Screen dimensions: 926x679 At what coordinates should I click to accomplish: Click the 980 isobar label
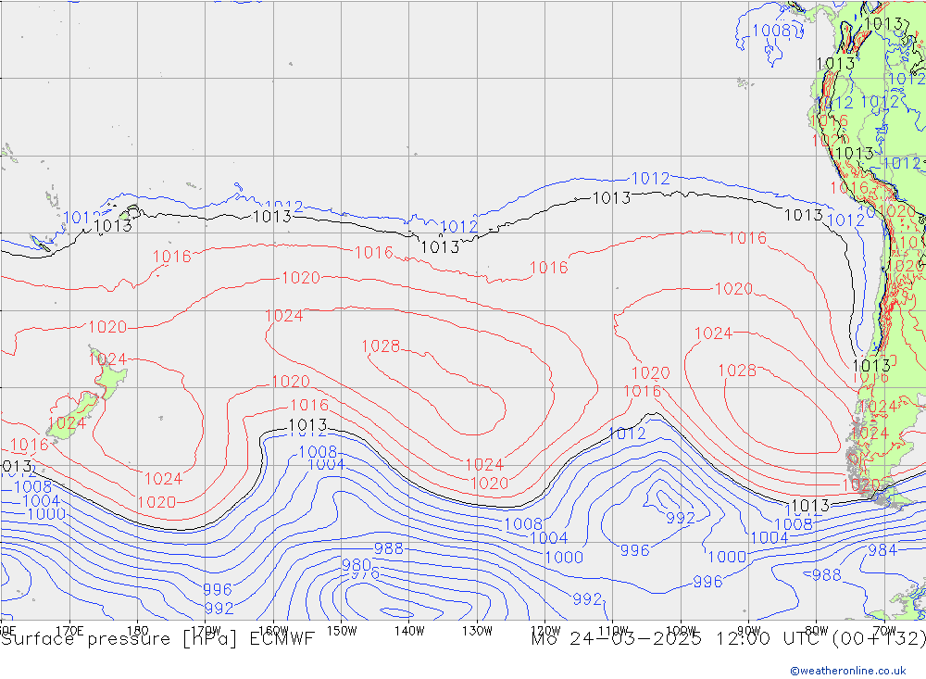pyautogui.click(x=357, y=564)
